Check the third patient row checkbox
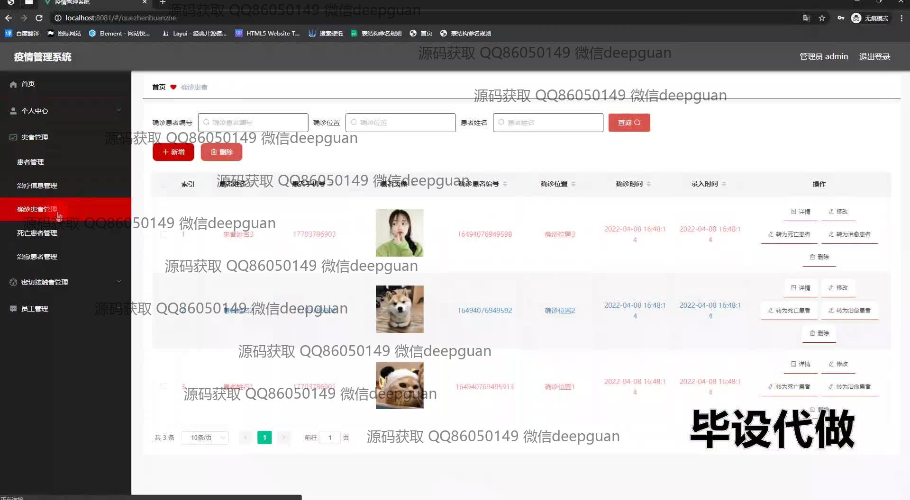The image size is (910, 500). [164, 387]
